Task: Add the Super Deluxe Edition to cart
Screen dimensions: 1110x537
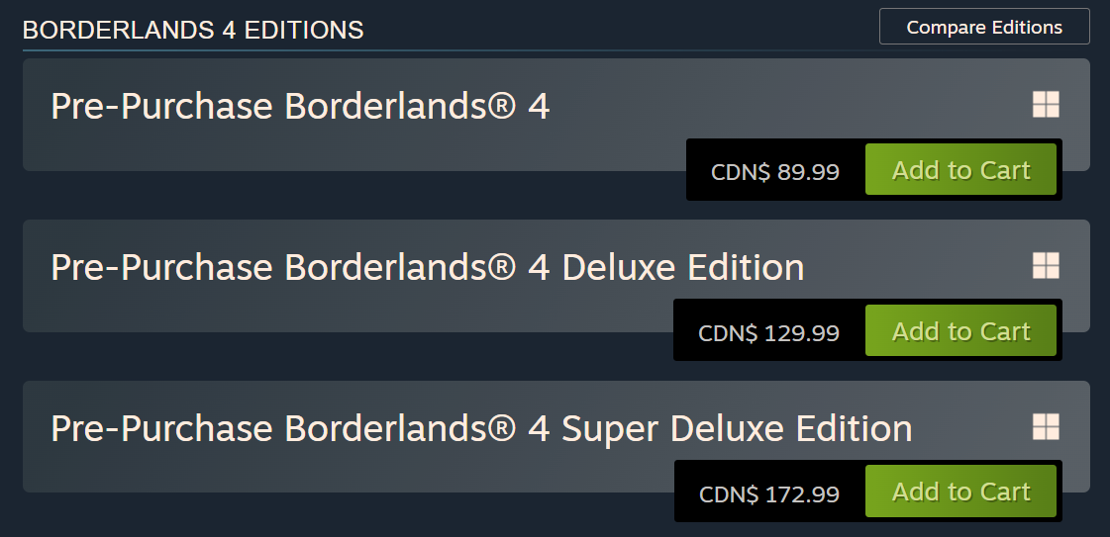Action: (960, 492)
